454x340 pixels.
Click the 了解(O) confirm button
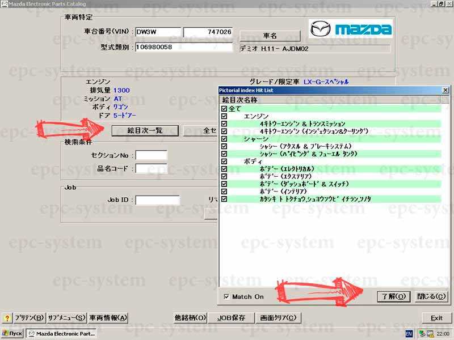pyautogui.click(x=393, y=296)
